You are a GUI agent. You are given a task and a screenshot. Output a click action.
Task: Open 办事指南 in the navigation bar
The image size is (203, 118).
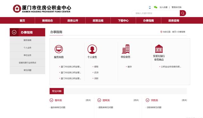click(x=148, y=21)
